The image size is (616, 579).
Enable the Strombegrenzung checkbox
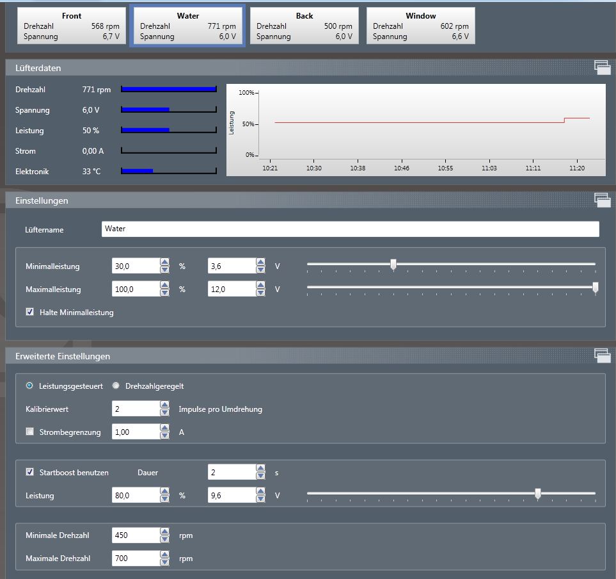29,432
